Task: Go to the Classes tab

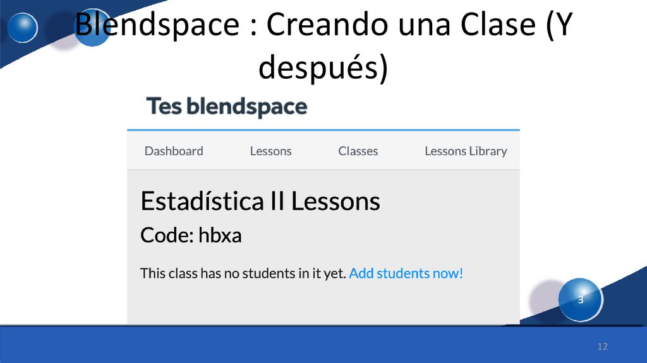Action: tap(358, 151)
